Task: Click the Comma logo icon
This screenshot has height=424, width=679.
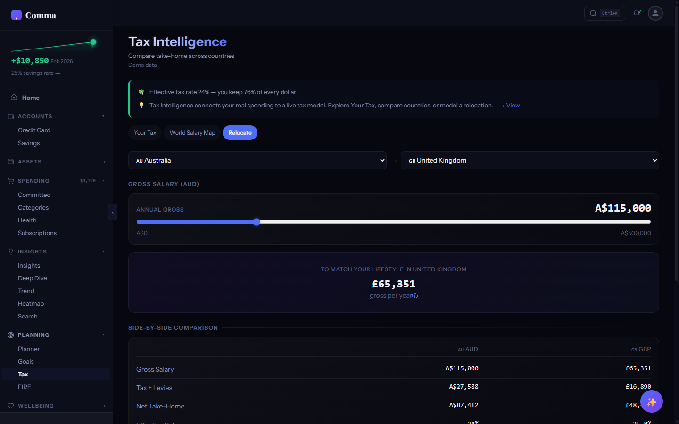Action: [17, 16]
